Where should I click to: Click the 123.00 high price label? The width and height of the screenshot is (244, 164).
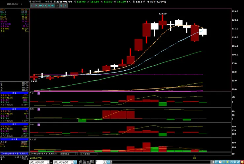click(163, 14)
